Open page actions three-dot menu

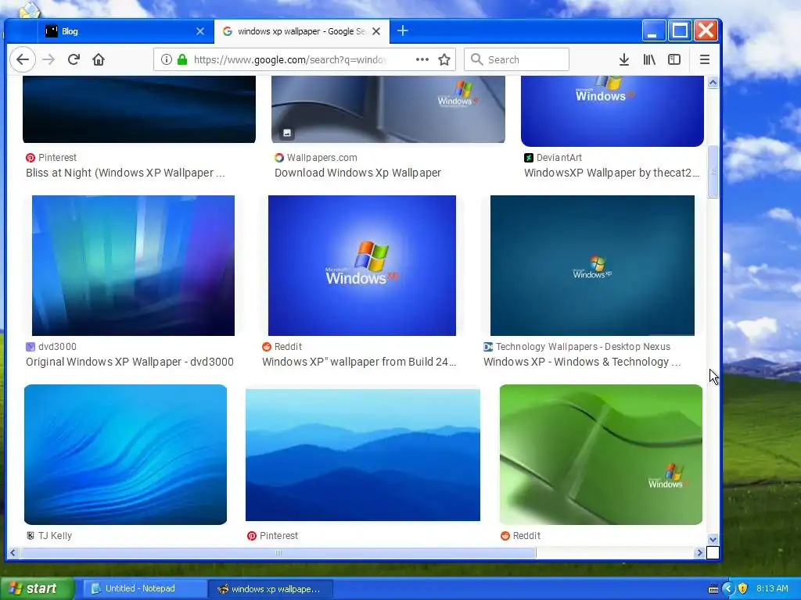point(422,59)
